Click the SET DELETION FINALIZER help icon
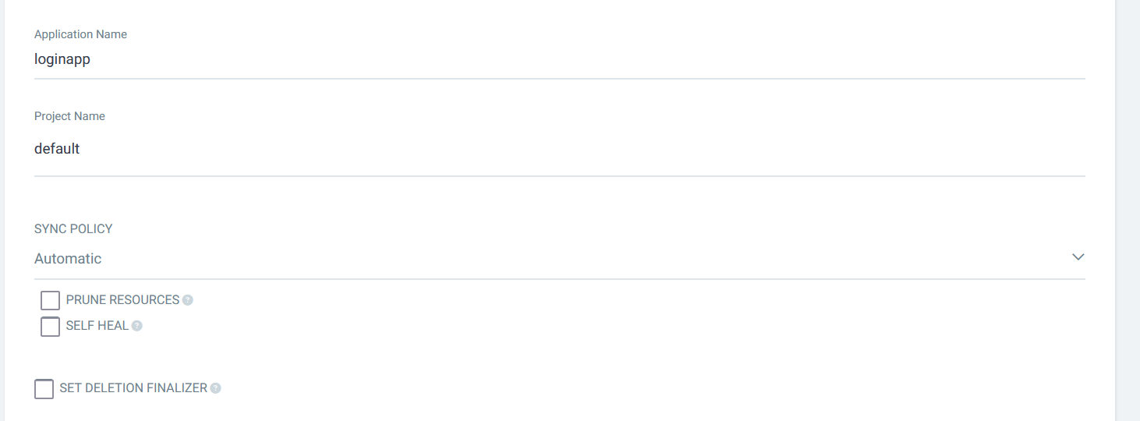 (x=216, y=388)
